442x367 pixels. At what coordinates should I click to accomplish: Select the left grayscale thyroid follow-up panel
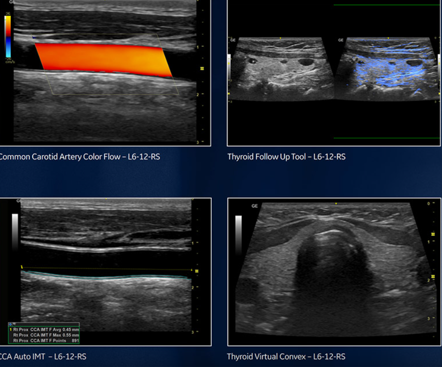281,69
